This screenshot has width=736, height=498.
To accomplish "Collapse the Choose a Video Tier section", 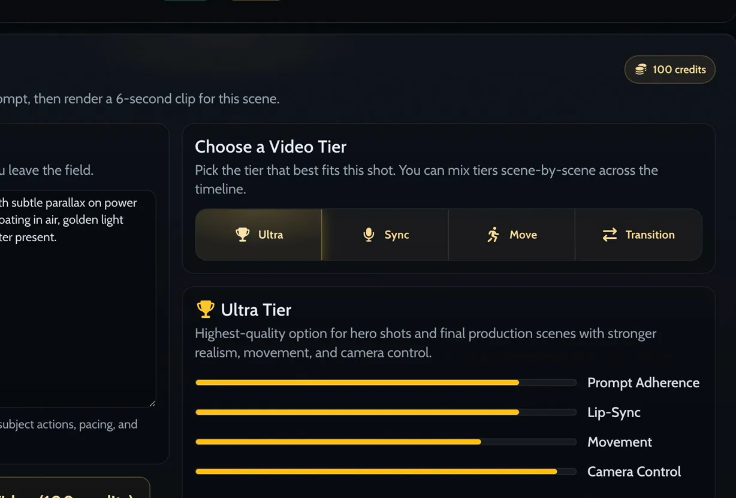I will pyautogui.click(x=270, y=147).
